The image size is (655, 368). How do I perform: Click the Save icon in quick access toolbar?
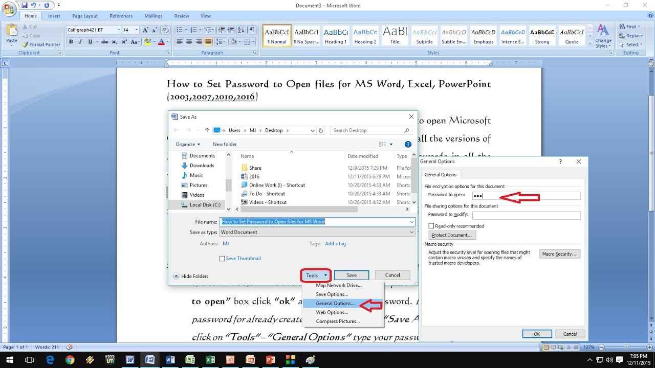25,6
